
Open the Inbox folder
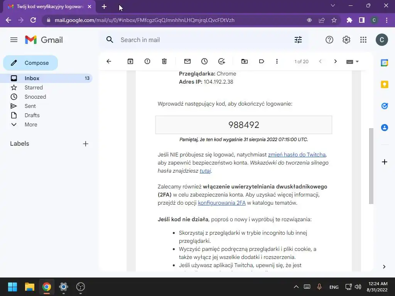click(x=46, y=78)
